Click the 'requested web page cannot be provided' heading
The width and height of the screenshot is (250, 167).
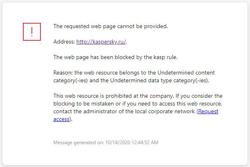click(111, 26)
